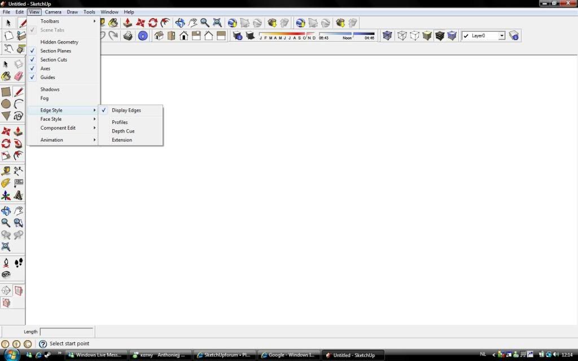Open the File menu

pos(7,12)
